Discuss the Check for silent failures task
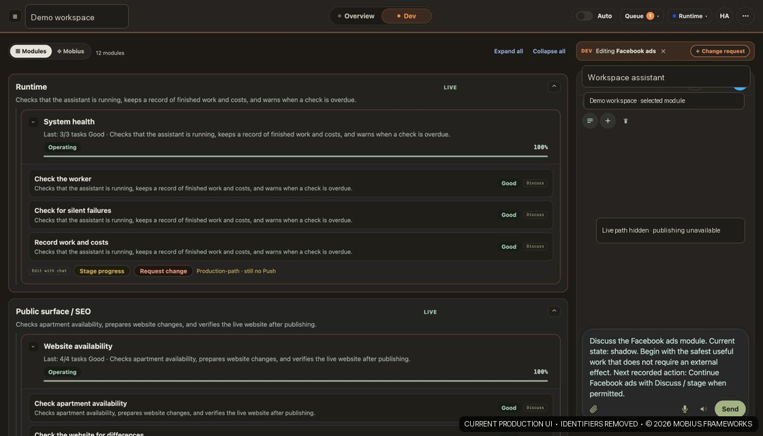 535,215
